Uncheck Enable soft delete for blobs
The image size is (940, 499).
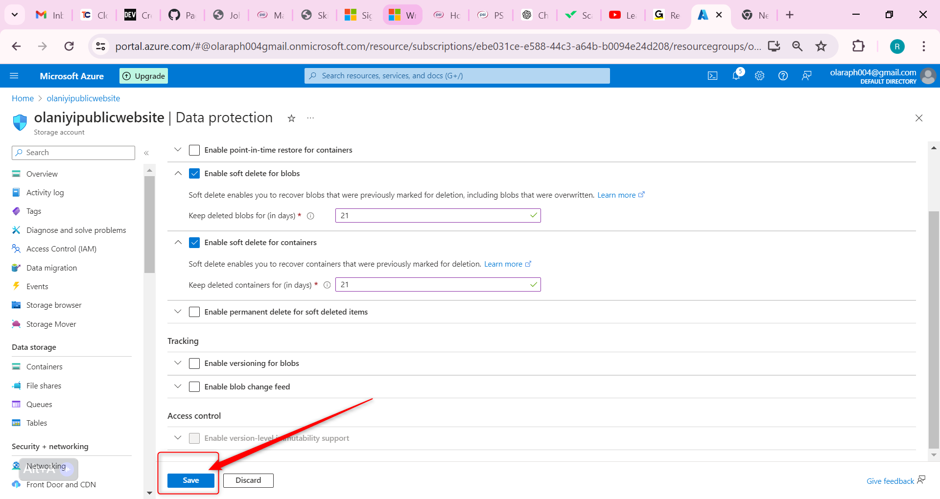pos(194,174)
